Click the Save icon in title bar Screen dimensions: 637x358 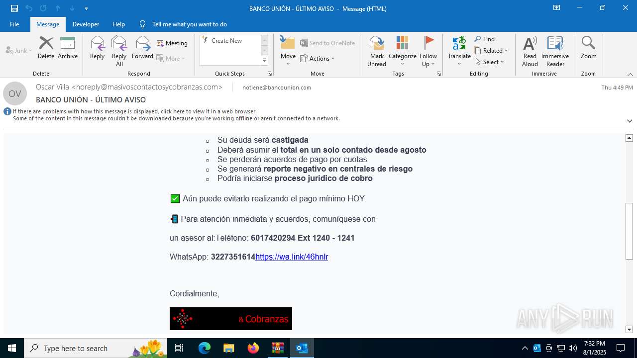coord(14,8)
